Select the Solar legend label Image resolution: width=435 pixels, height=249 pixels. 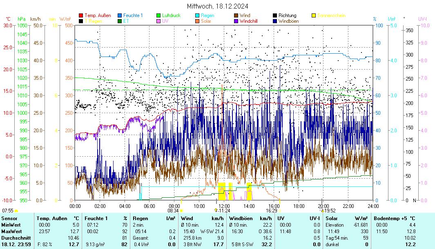pos(206,21)
